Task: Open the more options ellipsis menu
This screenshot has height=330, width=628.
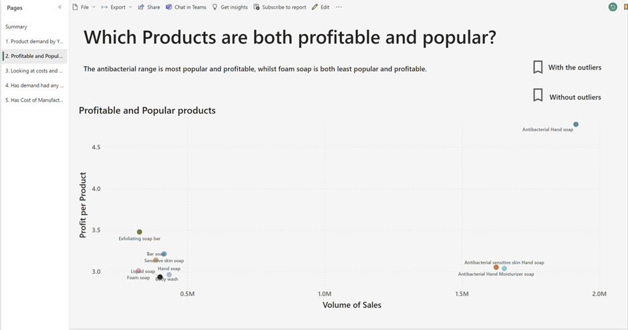Action: click(339, 7)
